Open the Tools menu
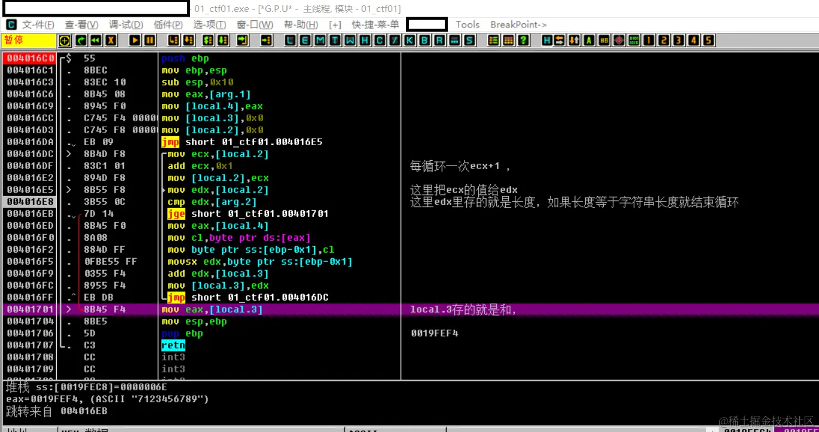 click(x=467, y=24)
